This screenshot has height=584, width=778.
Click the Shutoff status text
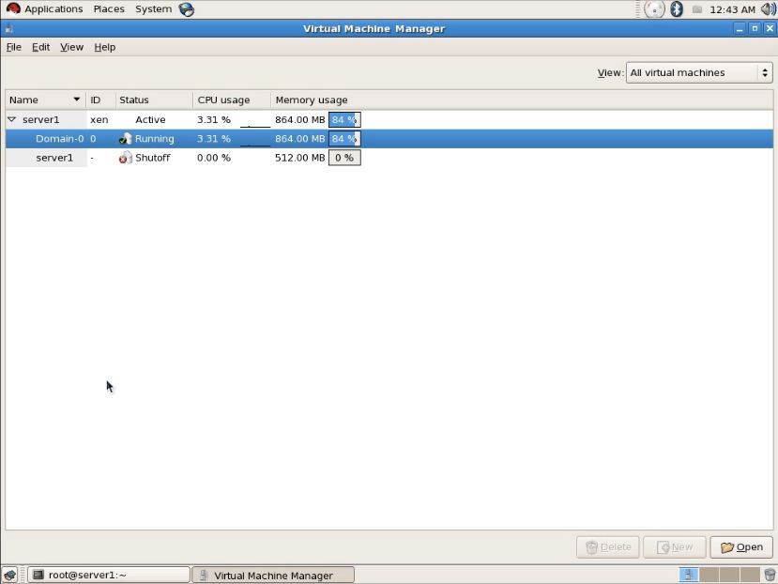[x=152, y=158]
